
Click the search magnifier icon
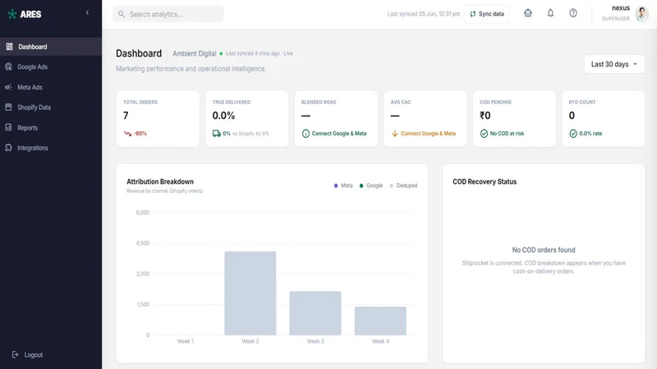click(122, 14)
